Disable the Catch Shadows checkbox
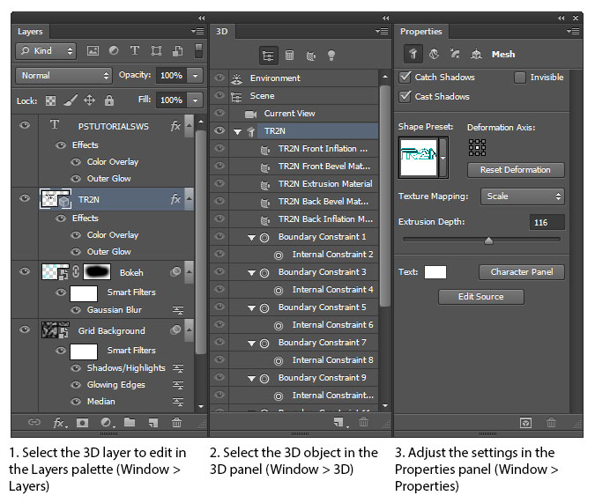 tap(405, 78)
